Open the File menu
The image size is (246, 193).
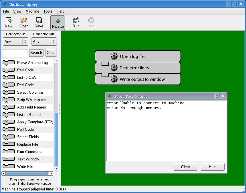[6, 11]
